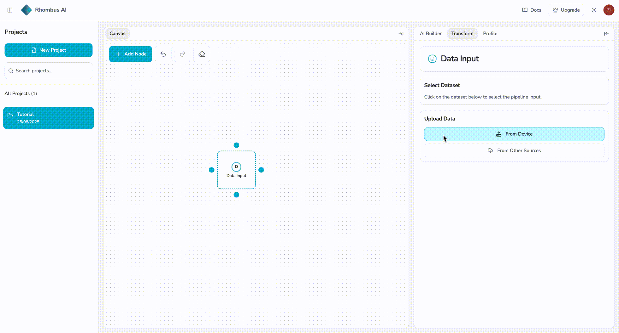Click the Upgrade button
The width and height of the screenshot is (619, 333).
[x=566, y=10]
